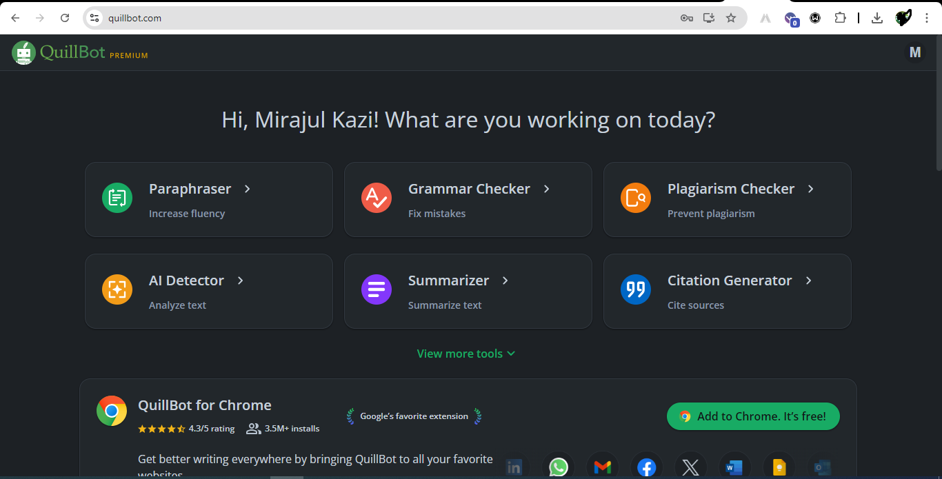This screenshot has width=942, height=479.
Task: Click the Google Keep lightbulb icon
Action: (779, 467)
